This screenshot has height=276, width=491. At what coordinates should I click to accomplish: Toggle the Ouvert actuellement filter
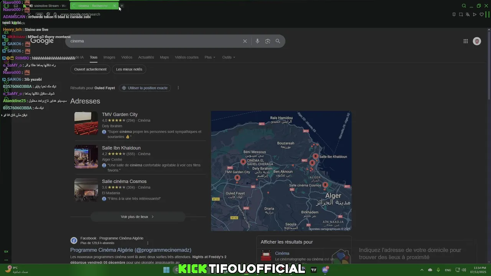[x=90, y=69]
